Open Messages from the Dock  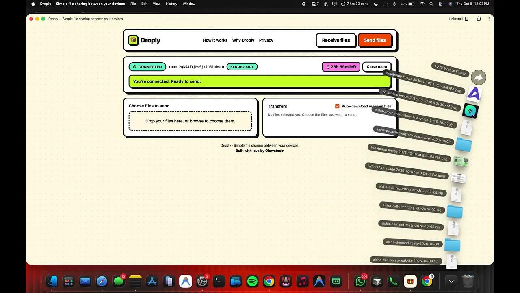[119, 281]
